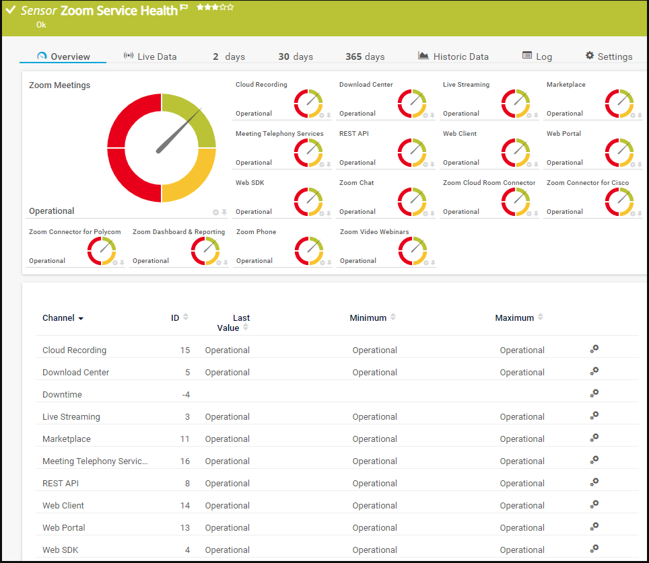Click the sensor title Zoom Service Health
Viewport: 649px width, 563px height.
tap(119, 10)
